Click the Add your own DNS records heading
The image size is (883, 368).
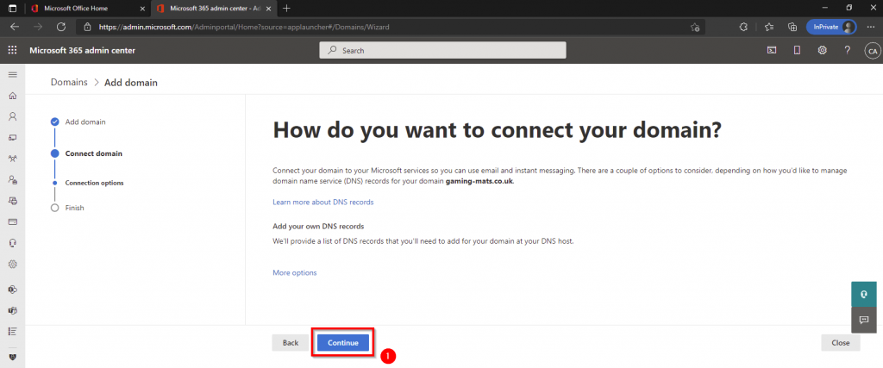(318, 226)
